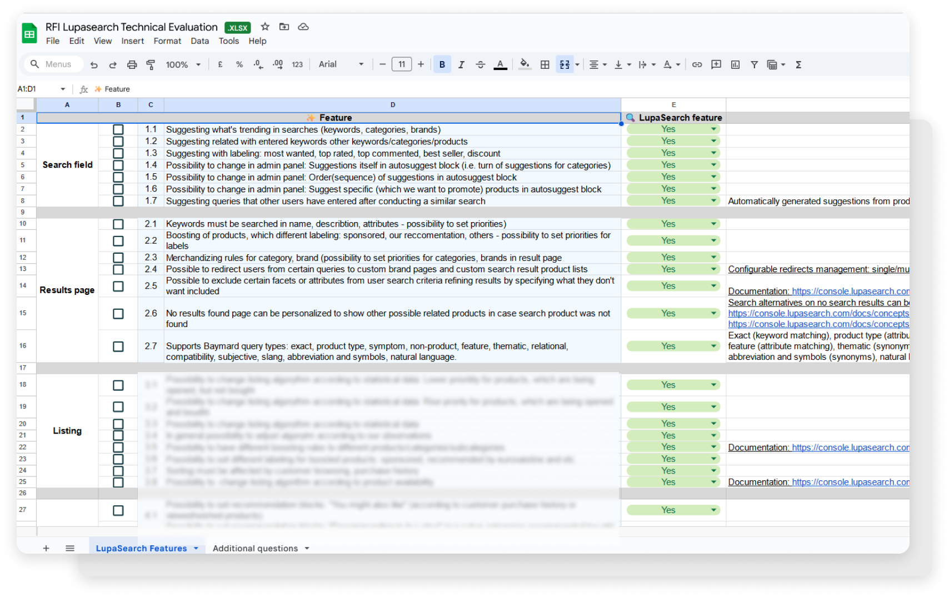The height and width of the screenshot is (598, 949).
Task: Click the font size 11 field
Action: click(402, 64)
